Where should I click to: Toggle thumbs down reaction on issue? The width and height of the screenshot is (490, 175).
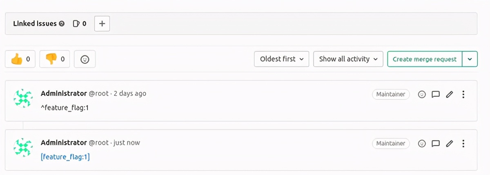(x=55, y=59)
